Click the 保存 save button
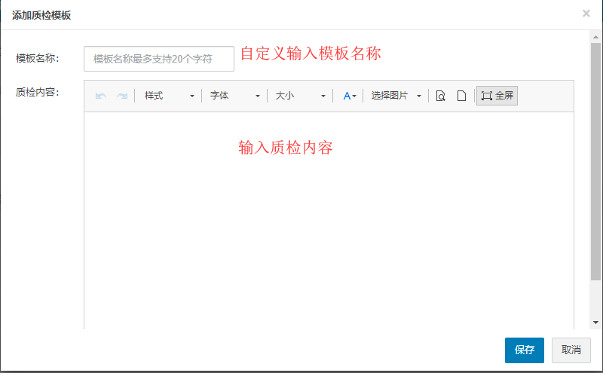Viewport: 603px width, 373px height. point(524,350)
